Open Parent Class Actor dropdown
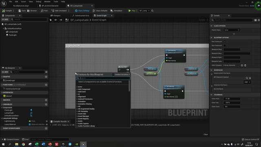Viewport: 261px width, 147px height. tap(232, 30)
